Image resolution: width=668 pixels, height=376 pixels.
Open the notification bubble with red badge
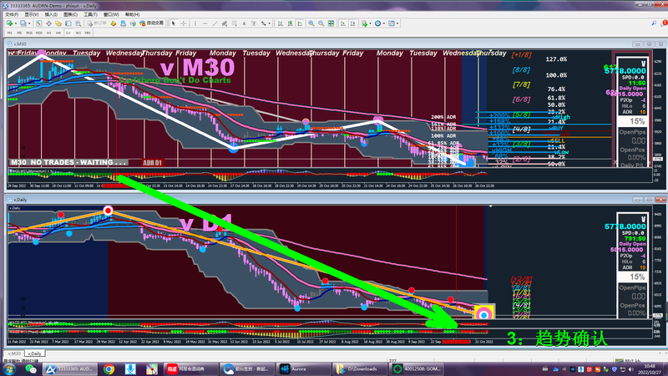[x=665, y=23]
